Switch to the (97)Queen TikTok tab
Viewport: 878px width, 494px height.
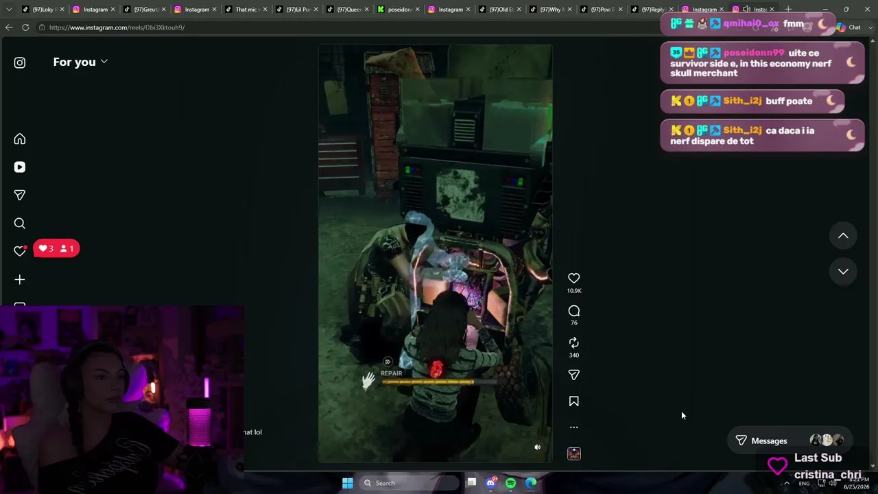(x=348, y=10)
